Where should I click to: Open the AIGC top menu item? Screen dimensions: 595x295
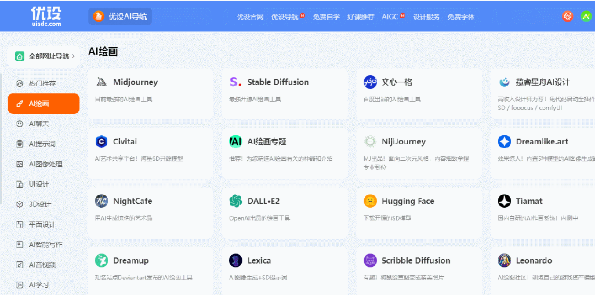pos(390,17)
